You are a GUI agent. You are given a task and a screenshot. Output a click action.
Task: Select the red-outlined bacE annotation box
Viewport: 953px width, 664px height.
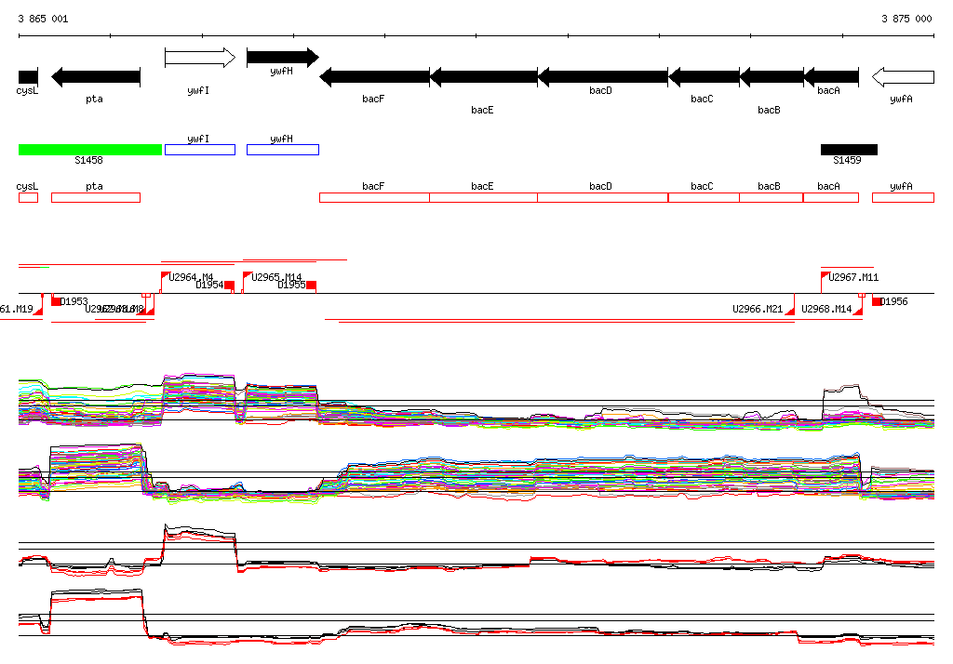(483, 197)
